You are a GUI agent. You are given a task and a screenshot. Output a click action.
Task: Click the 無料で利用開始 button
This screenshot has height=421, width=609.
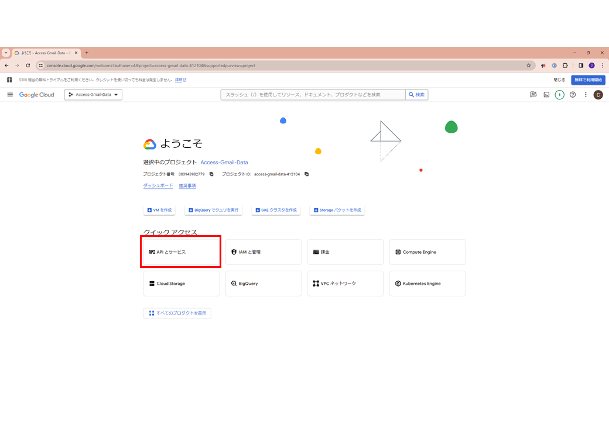588,80
